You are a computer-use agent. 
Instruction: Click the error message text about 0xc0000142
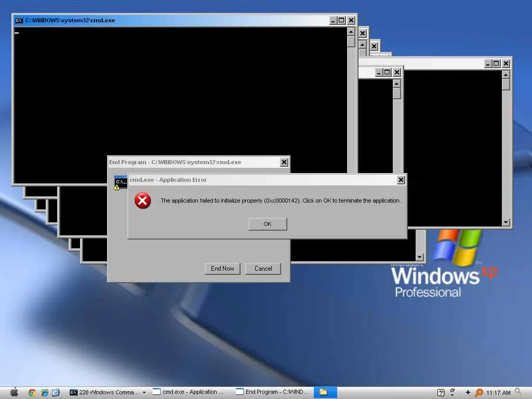click(280, 201)
